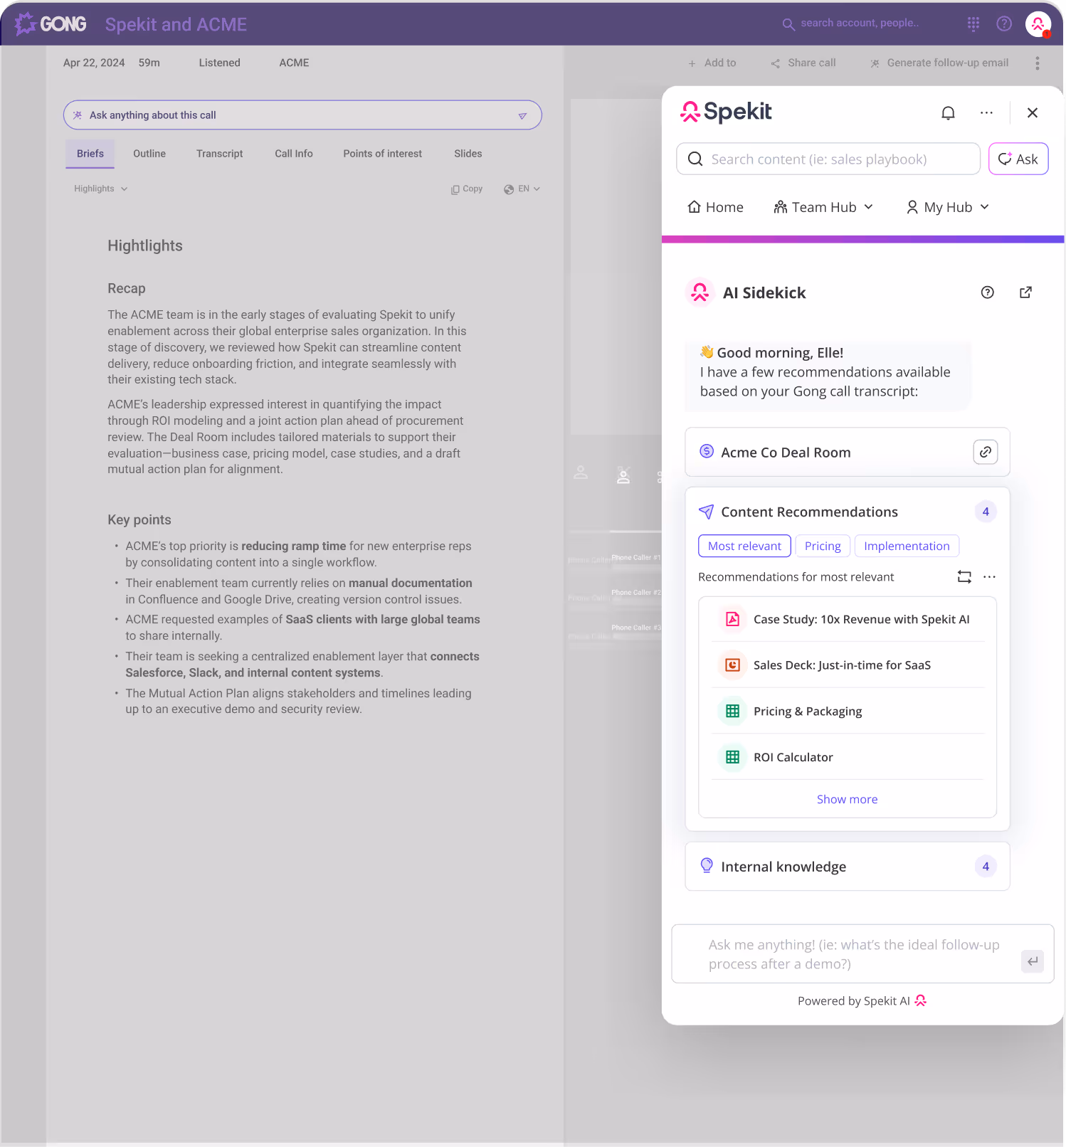Click Content Recommendations count badge 4
Image resolution: width=1066 pixels, height=1147 pixels.
986,512
